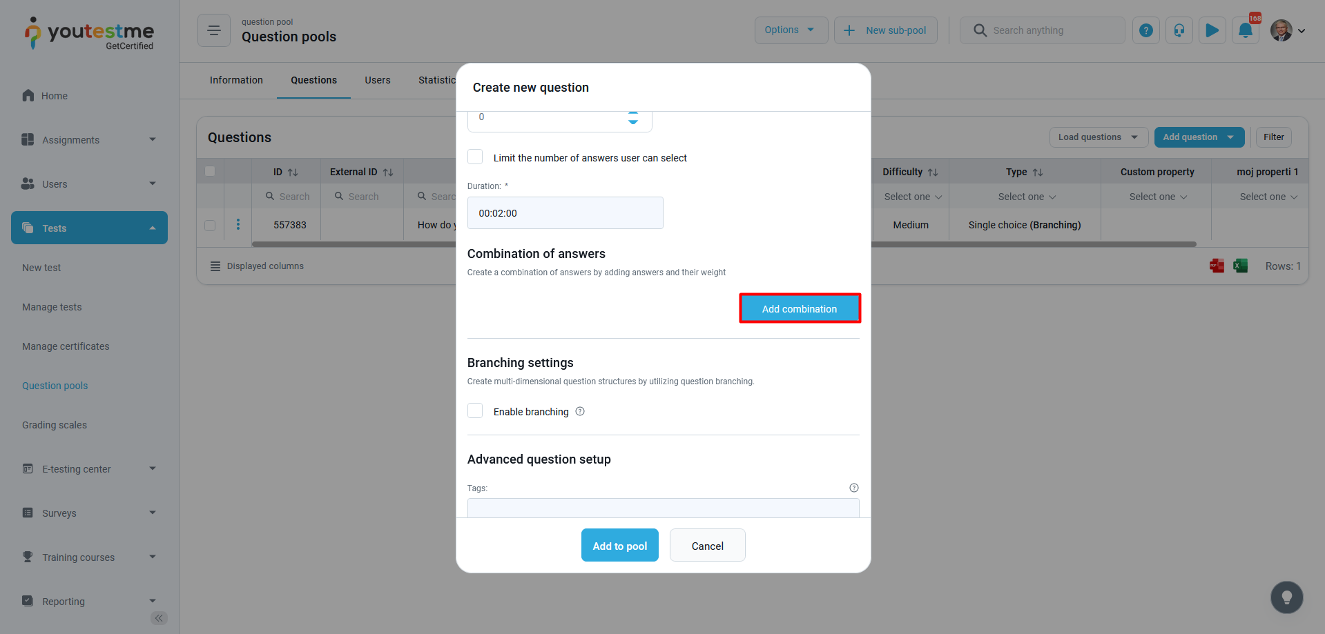Screen dimensions: 1325x634
Task: Click the Add combination button
Action: pos(800,308)
